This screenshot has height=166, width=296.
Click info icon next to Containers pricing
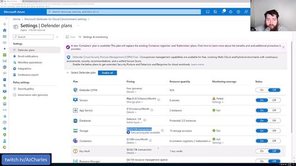[x=150, y=140]
